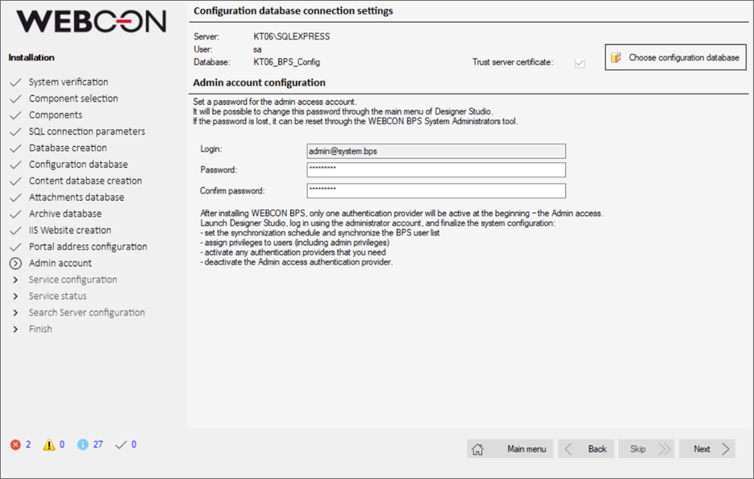Click the yellow warning count icon
Viewport: 754px width, 479px height.
[49, 444]
